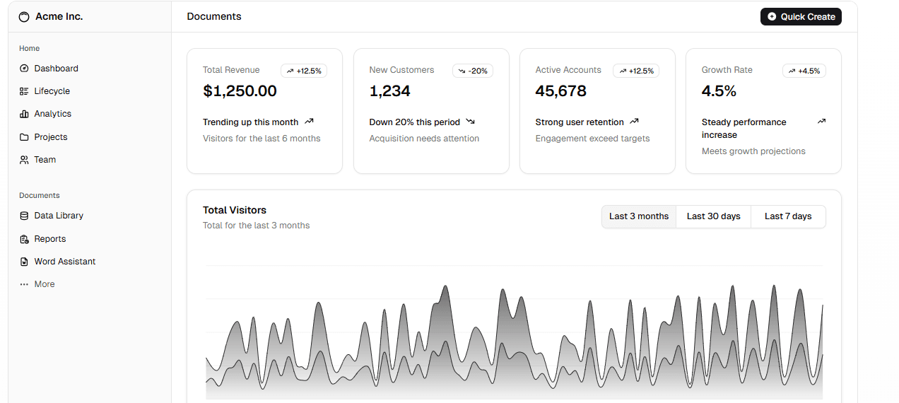Click the Lifecycle list icon

click(x=24, y=91)
